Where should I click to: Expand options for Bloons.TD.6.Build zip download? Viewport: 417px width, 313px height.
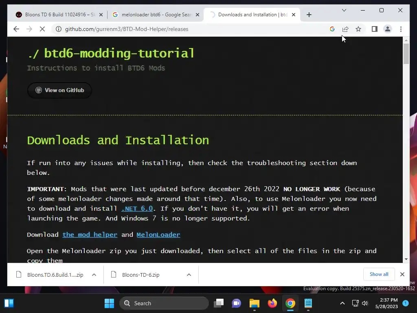pos(94,275)
